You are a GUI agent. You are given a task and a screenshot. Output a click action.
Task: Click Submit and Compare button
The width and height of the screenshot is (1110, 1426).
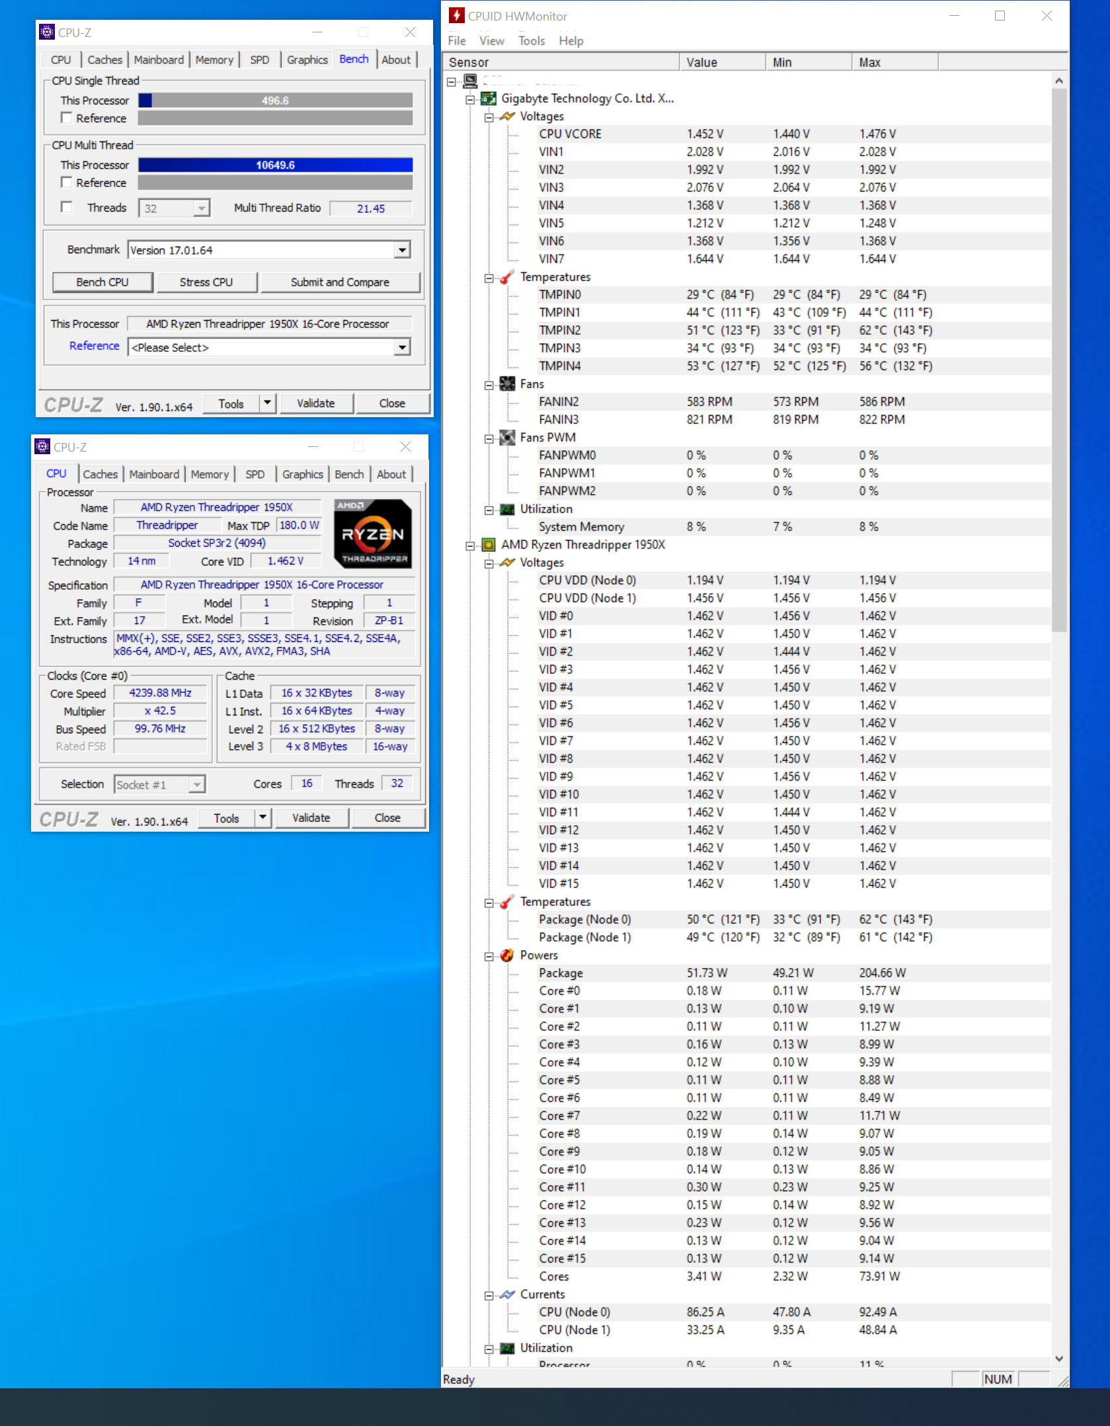pos(340,282)
